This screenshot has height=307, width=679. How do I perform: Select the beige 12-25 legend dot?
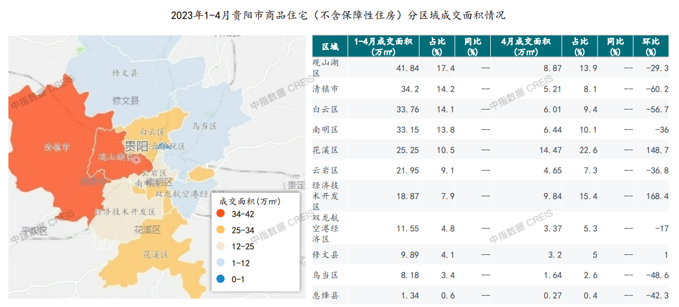coord(221,247)
